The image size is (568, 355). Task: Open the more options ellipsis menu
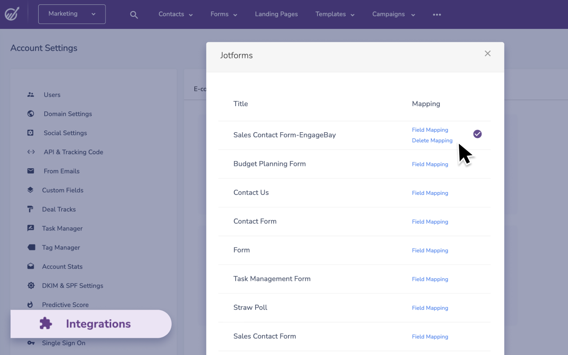[x=437, y=15]
